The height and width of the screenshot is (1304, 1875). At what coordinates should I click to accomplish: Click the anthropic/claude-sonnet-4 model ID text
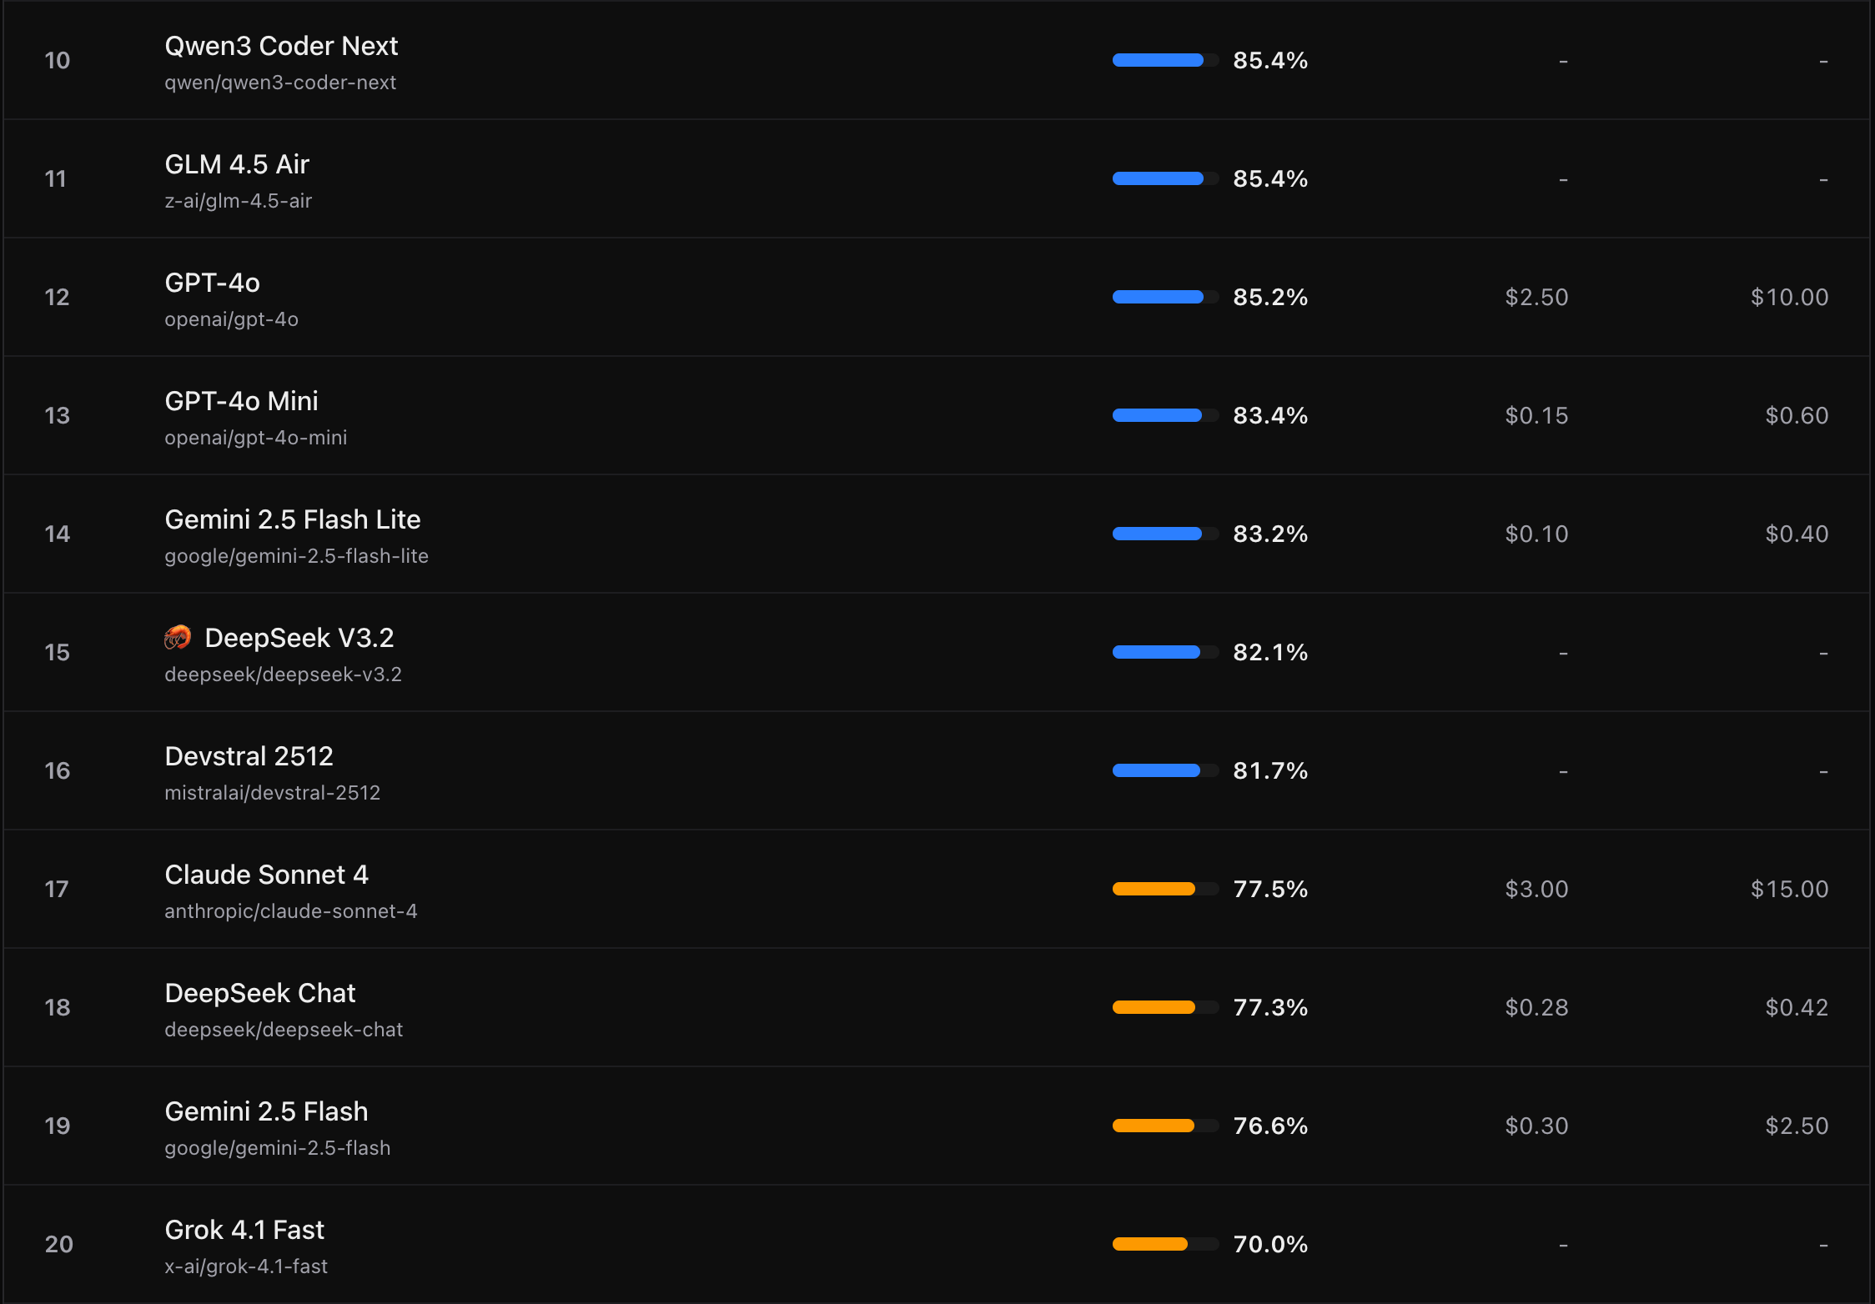290,911
